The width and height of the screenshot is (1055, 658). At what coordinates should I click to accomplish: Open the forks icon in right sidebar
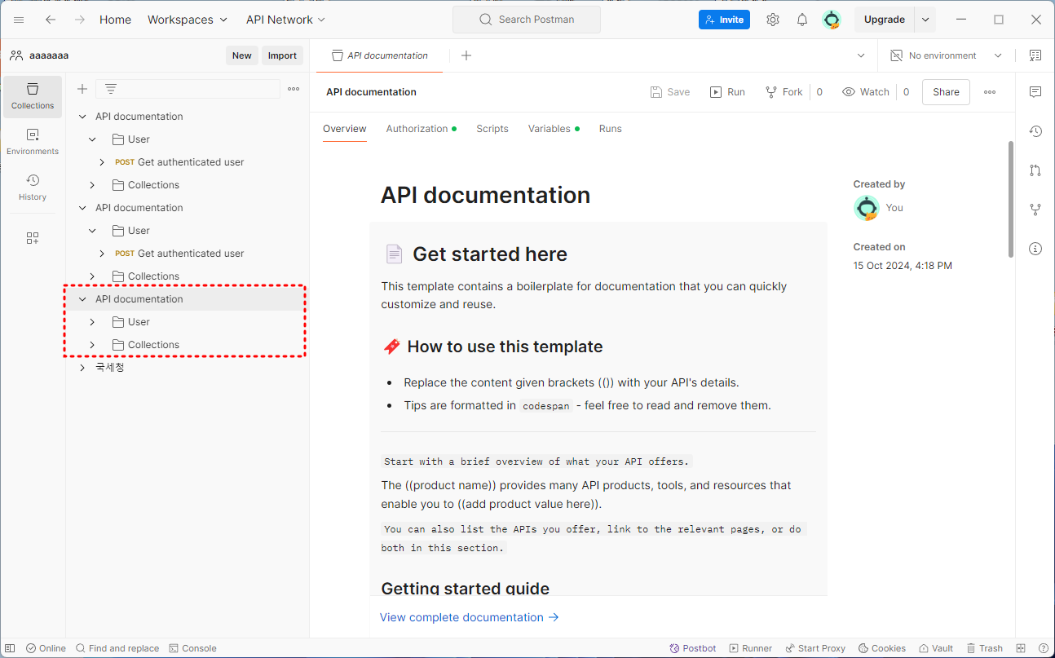(1035, 210)
